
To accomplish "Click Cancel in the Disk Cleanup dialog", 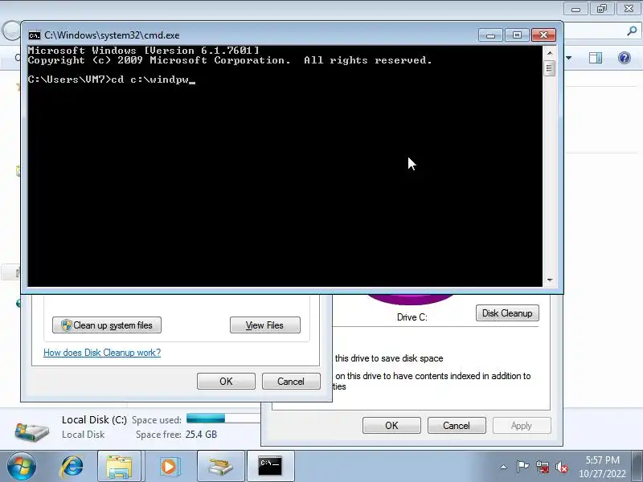I will point(291,381).
